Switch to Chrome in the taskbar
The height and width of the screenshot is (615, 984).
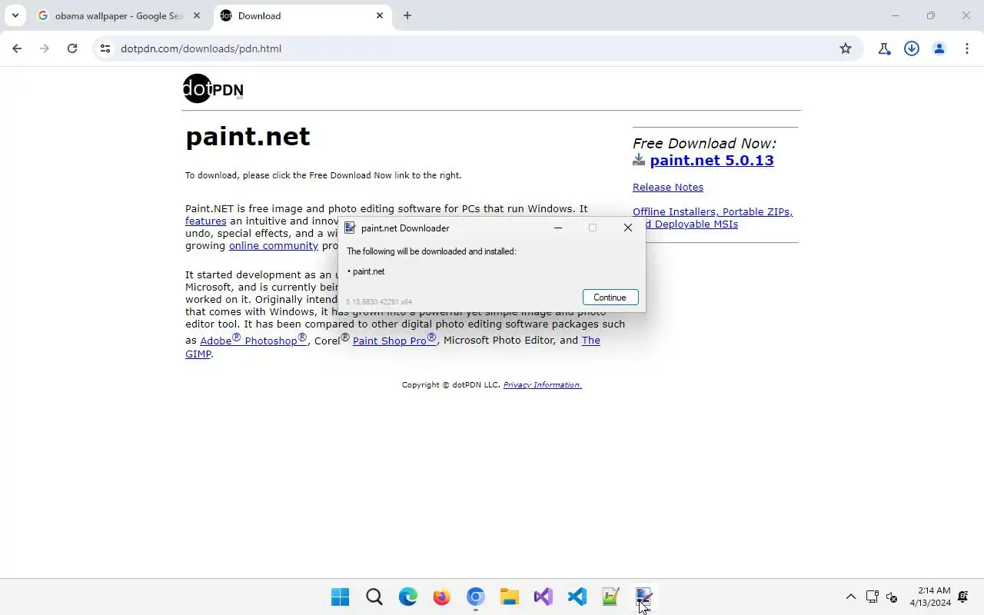point(476,597)
